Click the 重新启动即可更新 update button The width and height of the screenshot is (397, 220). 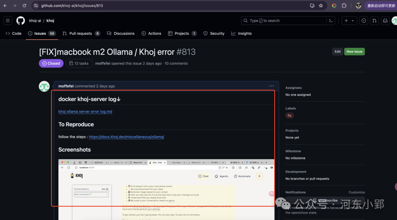coord(380,5)
